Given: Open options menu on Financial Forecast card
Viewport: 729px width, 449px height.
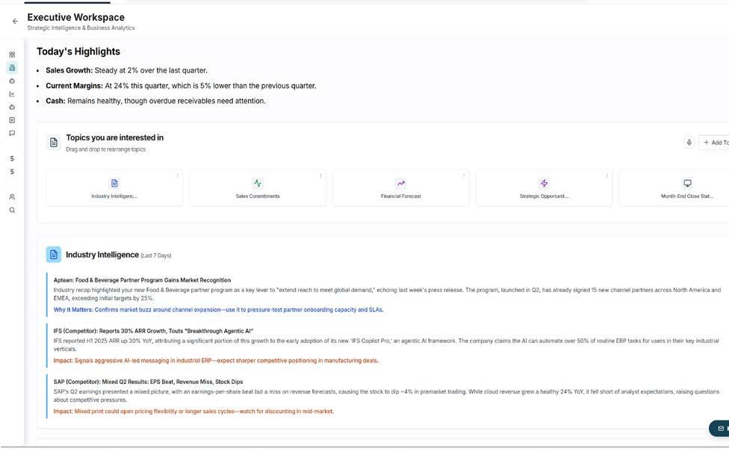Looking at the screenshot, I should (x=464, y=176).
